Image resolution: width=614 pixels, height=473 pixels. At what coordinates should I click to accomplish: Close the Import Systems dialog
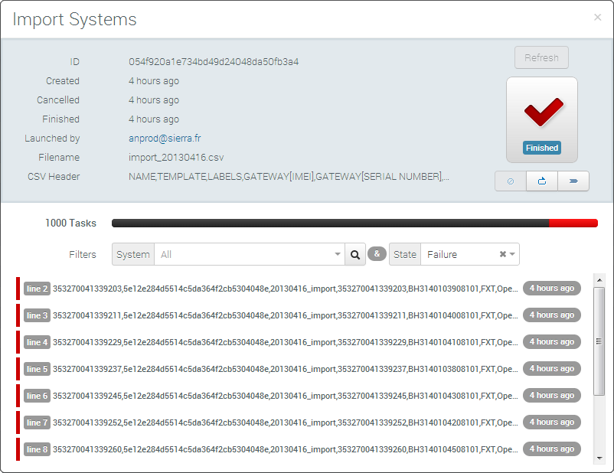[597, 18]
